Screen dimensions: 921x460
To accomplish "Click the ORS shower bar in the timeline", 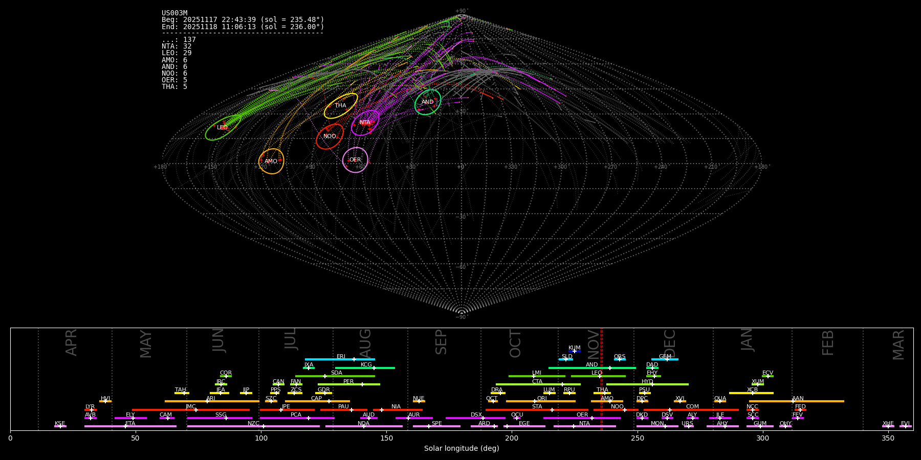I will (620, 359).
